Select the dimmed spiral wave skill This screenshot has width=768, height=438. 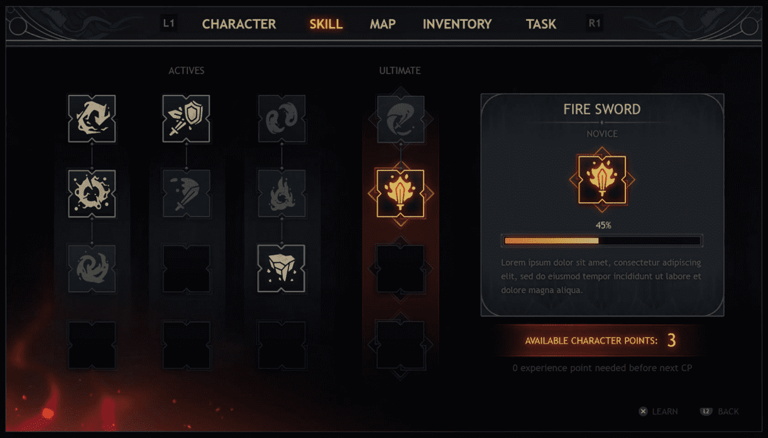[x=92, y=268]
